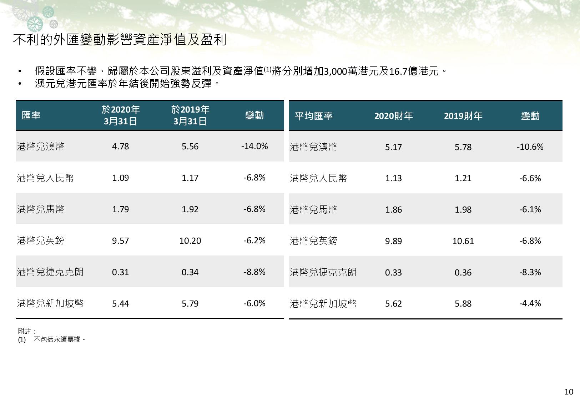Screen dimensions: 580x402
Task: Select the average rate 5.78
Action: tap(463, 147)
